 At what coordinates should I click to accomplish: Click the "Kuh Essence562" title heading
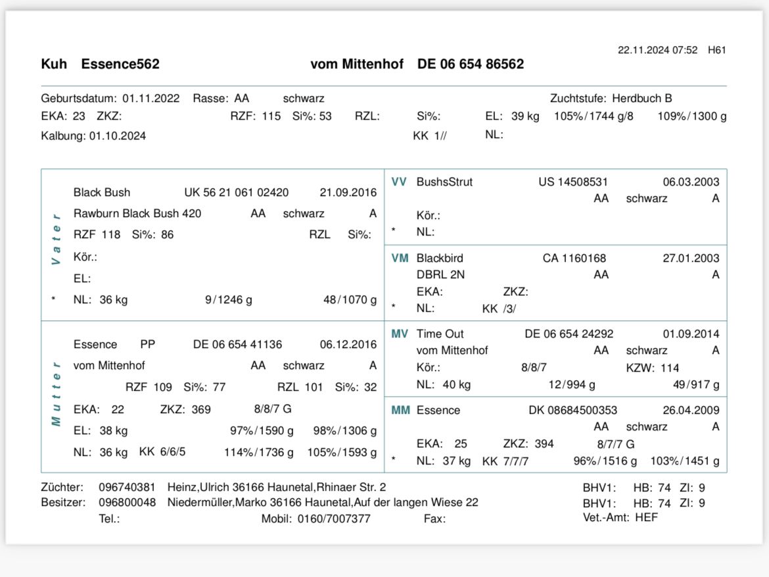coord(100,64)
